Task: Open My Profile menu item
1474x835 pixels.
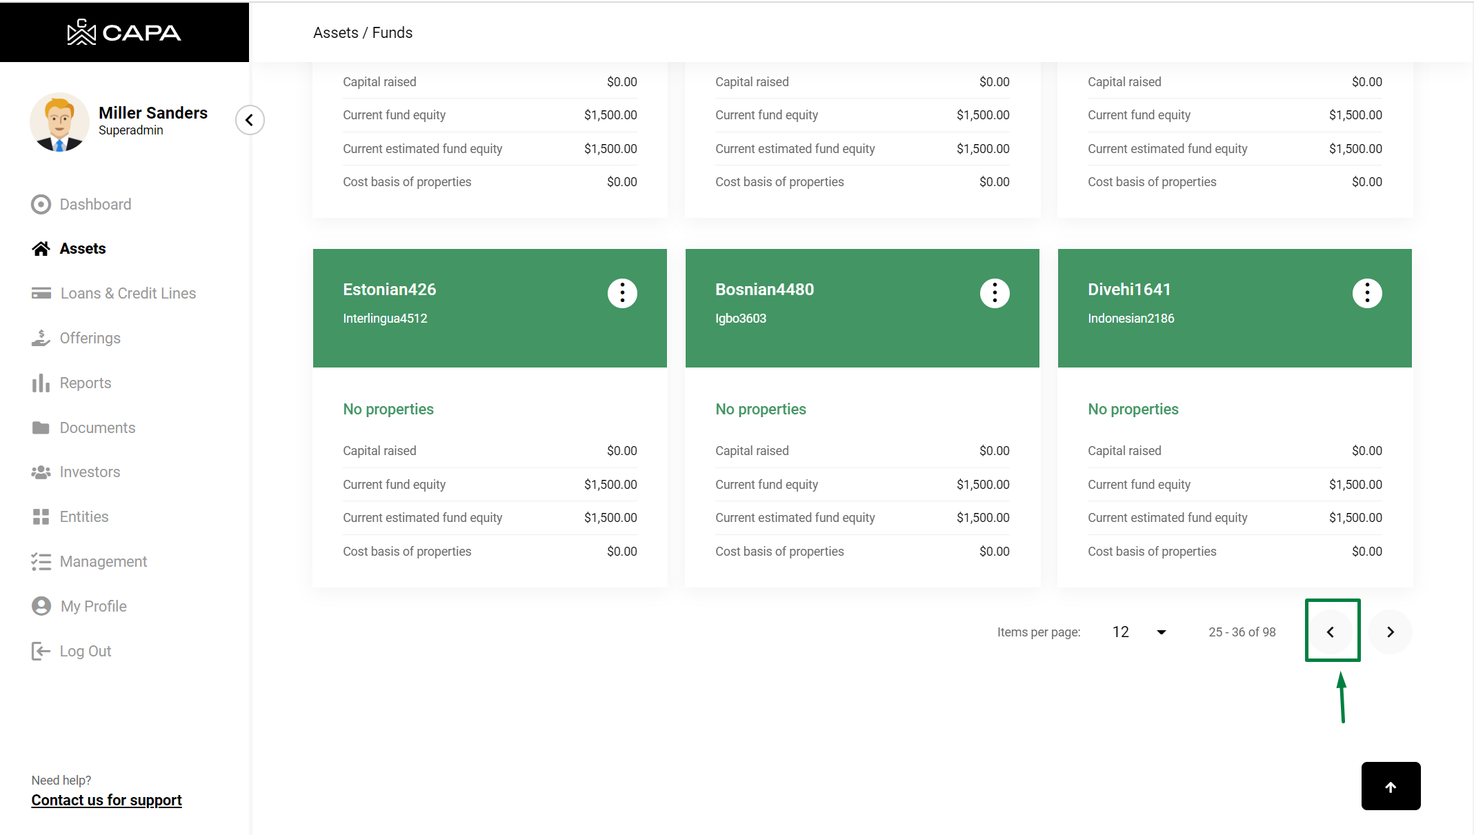Action: (x=93, y=606)
